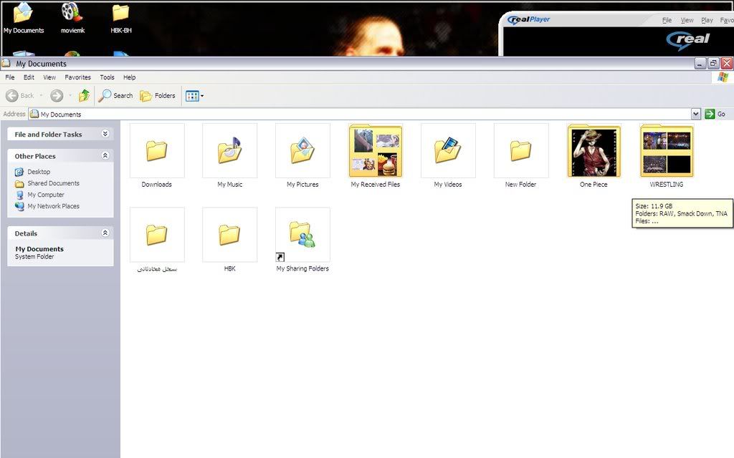This screenshot has height=458, width=734.
Task: Close the My Documents window
Action: click(x=727, y=64)
